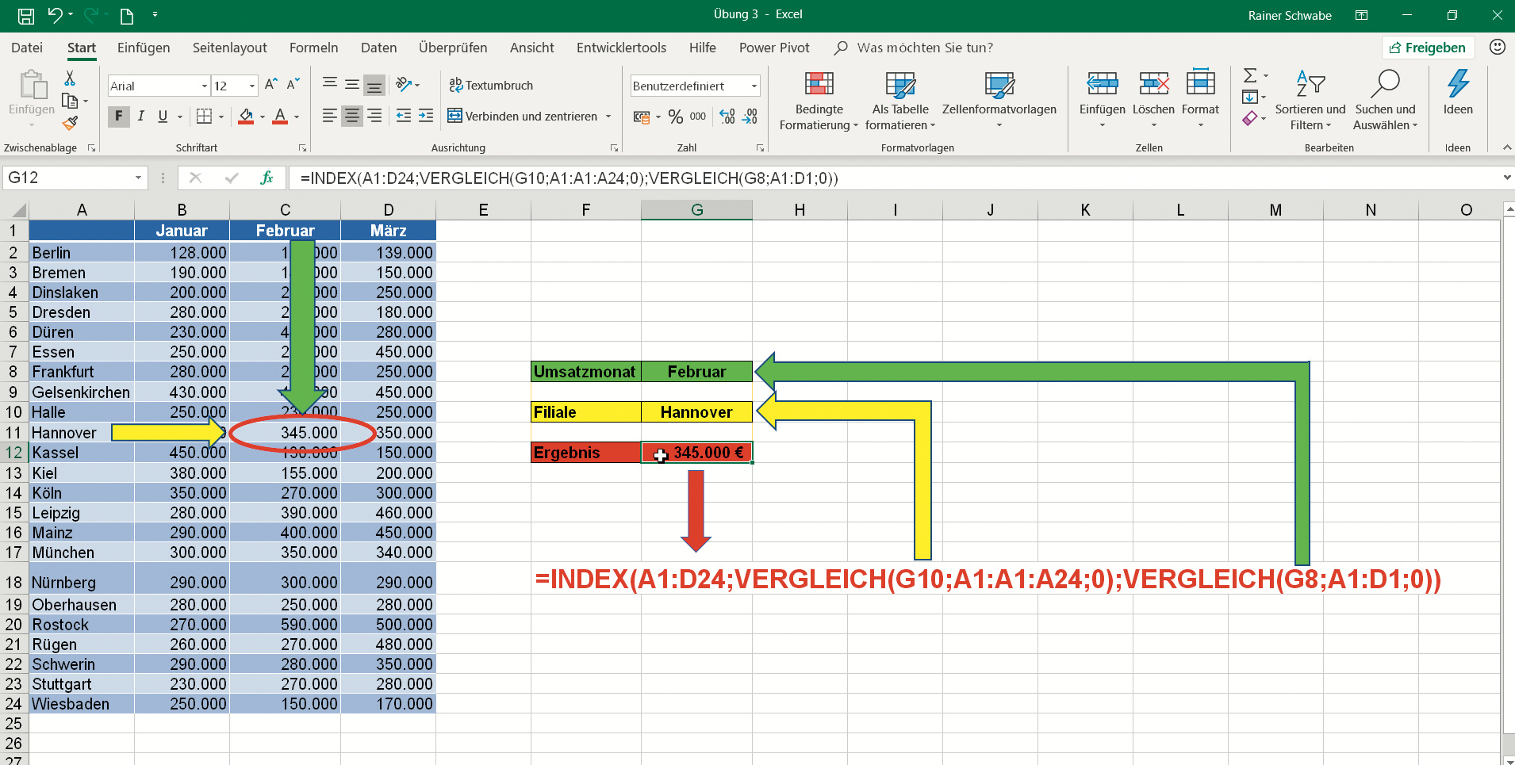Toggle middle vertical alignment
Viewport: 1515px width, 765px height.
(x=352, y=84)
